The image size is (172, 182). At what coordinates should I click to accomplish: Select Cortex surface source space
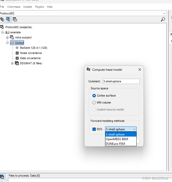point(94,96)
